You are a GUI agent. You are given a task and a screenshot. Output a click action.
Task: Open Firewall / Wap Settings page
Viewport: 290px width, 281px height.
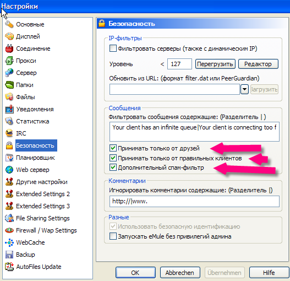[x=46, y=230]
